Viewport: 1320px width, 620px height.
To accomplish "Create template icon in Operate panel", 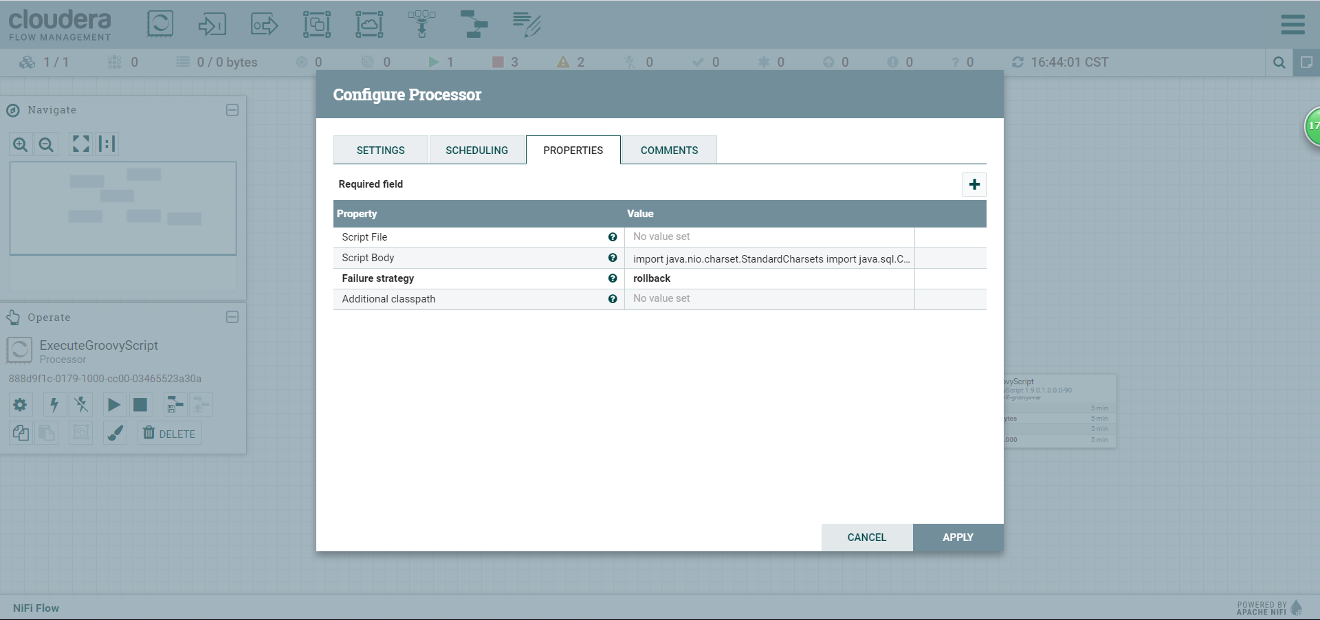I will point(175,404).
